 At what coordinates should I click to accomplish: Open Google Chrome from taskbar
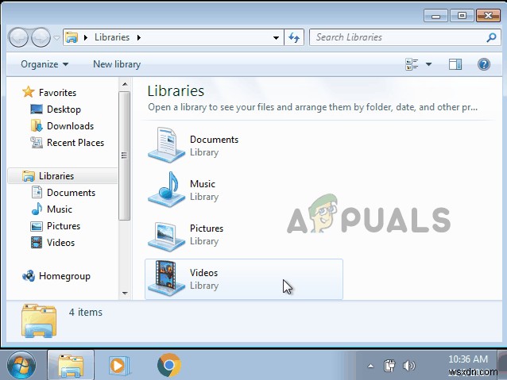point(168,365)
